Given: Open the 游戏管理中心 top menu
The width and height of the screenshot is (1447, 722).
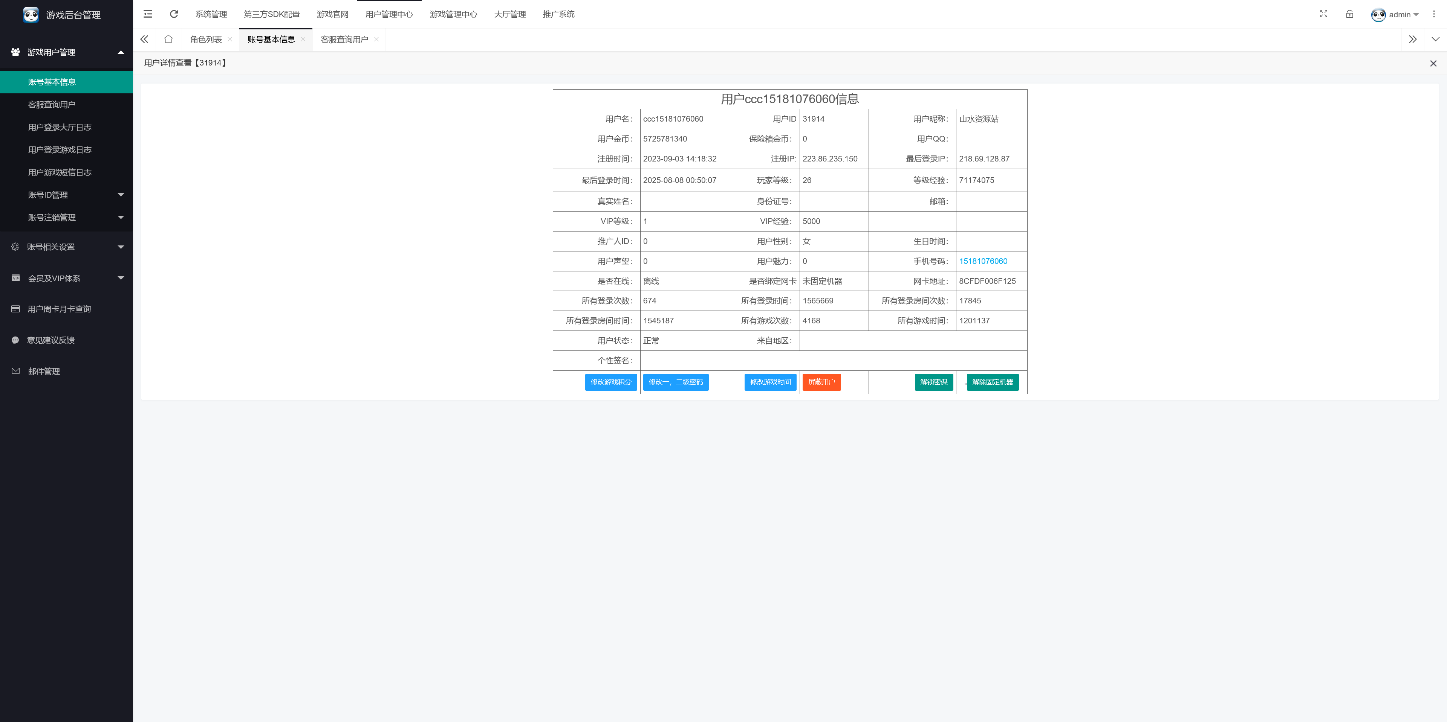Looking at the screenshot, I should (x=453, y=14).
